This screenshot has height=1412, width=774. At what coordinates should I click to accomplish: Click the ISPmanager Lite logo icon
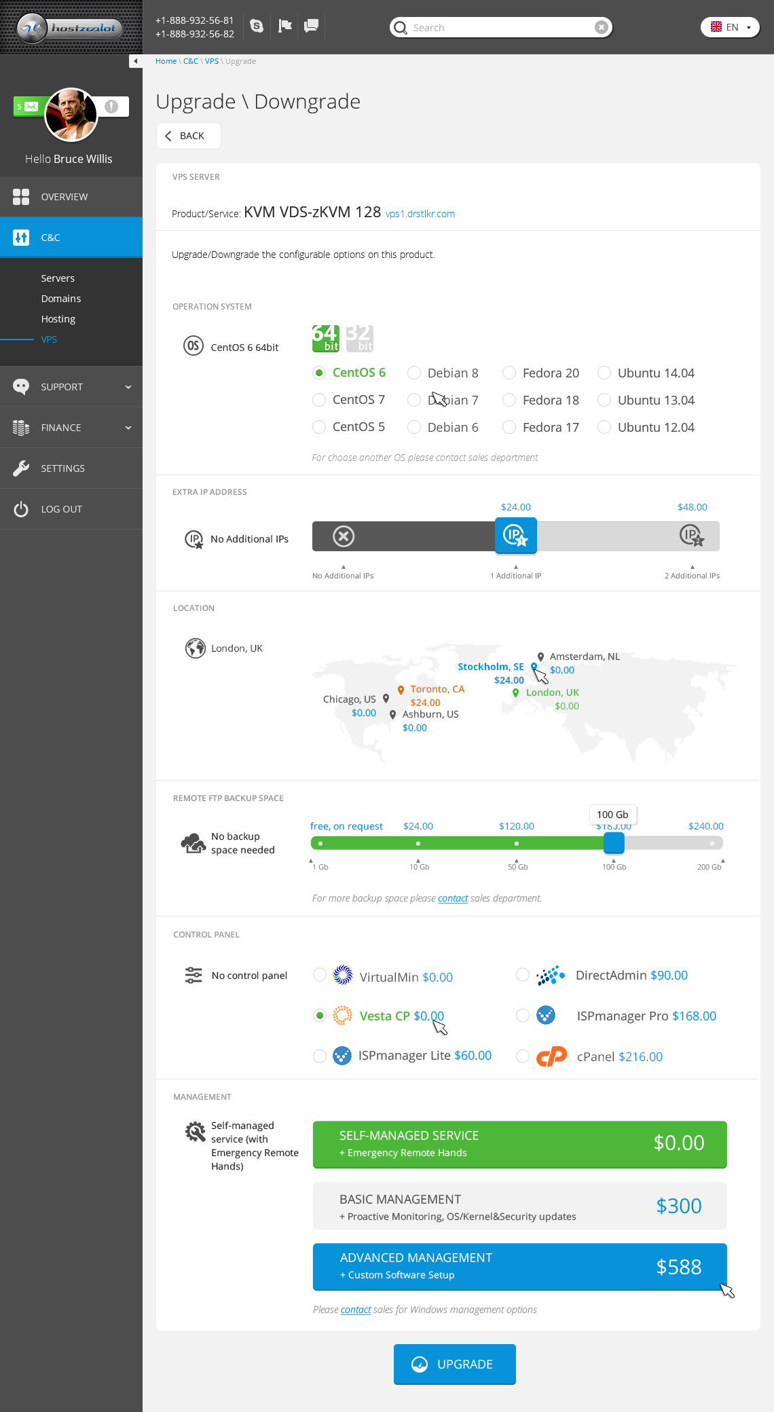click(342, 1056)
